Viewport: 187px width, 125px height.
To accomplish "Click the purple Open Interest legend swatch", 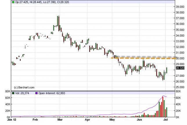I will (37, 93).
